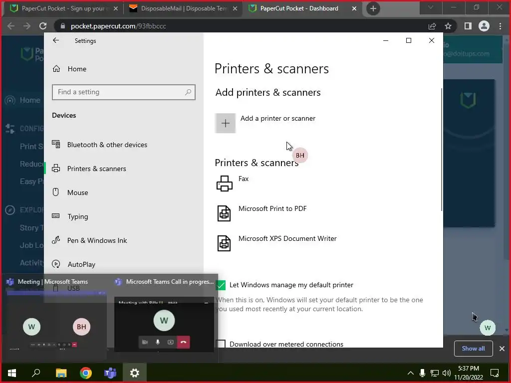Switch to PaperCut Pocket Sign up tab
Screen dimensions: 511x383
point(62,8)
